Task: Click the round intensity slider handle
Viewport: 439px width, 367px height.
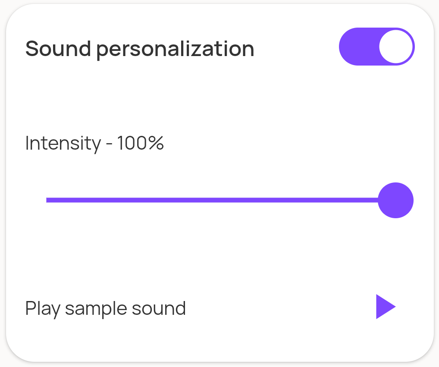Action: 395,200
